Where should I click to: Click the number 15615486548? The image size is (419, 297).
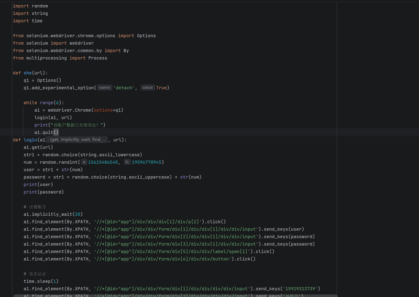coord(103,162)
